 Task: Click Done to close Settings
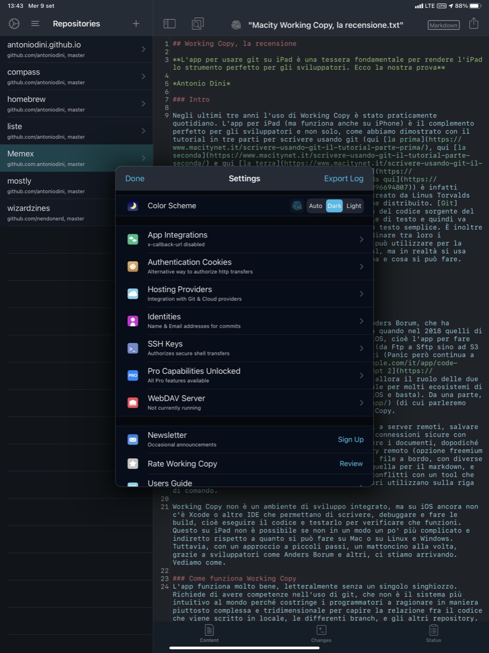coord(135,178)
